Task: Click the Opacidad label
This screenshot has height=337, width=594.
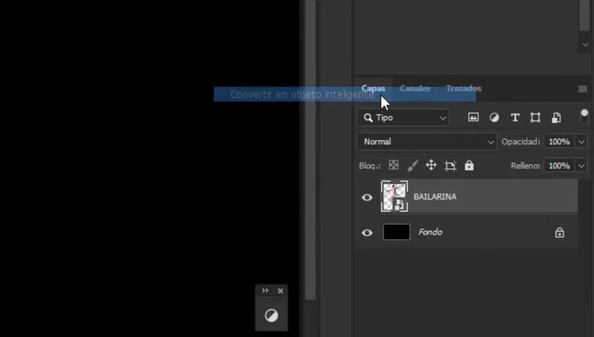Action: [520, 142]
